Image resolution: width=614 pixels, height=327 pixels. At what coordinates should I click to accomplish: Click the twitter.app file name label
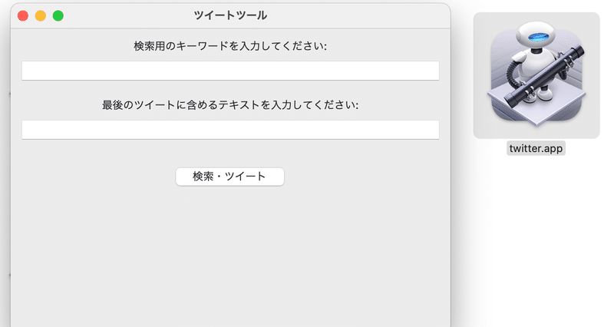click(x=536, y=148)
